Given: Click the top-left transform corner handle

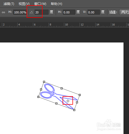Looking at the screenshot, I should click(x=44, y=82).
